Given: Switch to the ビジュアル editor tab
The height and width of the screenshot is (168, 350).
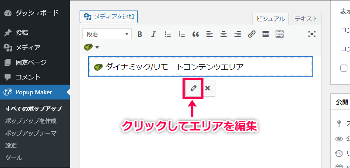Looking at the screenshot, I should coord(270,19).
